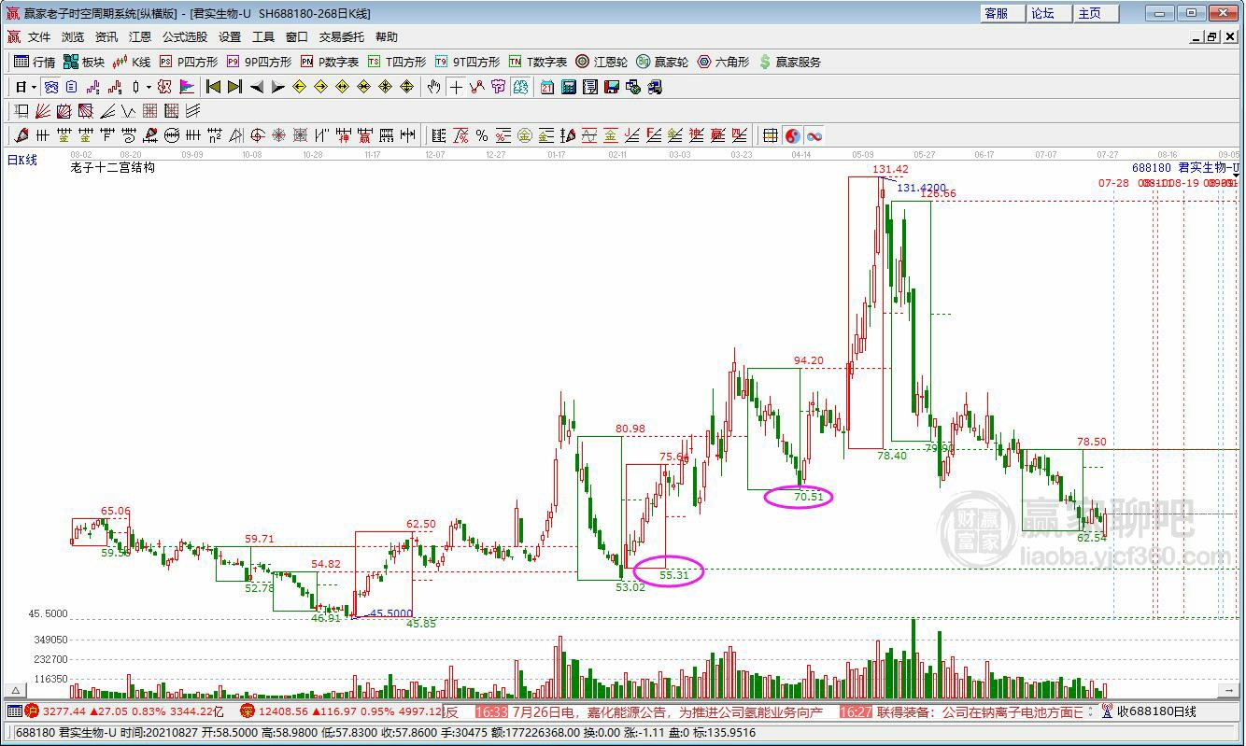The width and height of the screenshot is (1246, 746).
Task: Open the 9P四方形 tool
Action: pyautogui.click(x=259, y=62)
